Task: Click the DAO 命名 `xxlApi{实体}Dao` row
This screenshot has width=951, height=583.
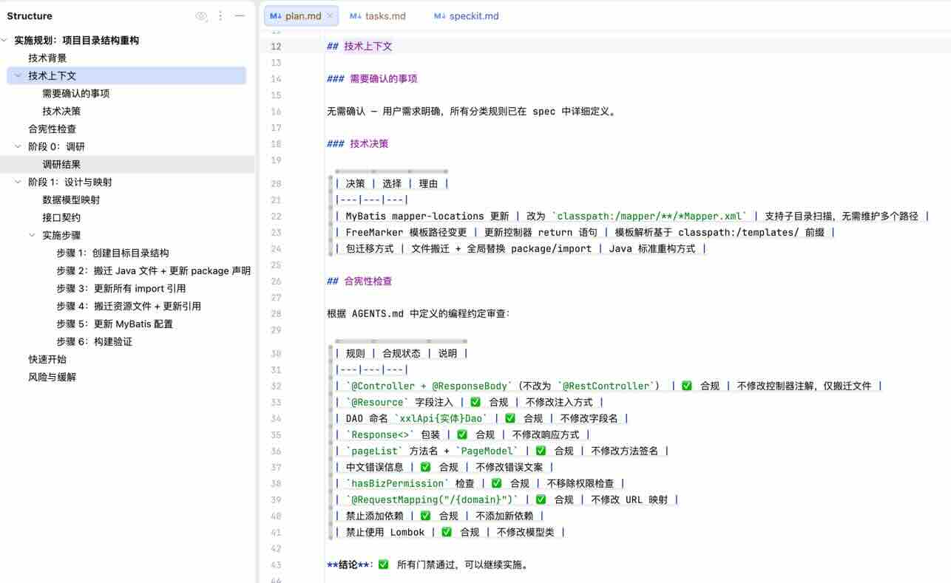Action: [x=481, y=419]
